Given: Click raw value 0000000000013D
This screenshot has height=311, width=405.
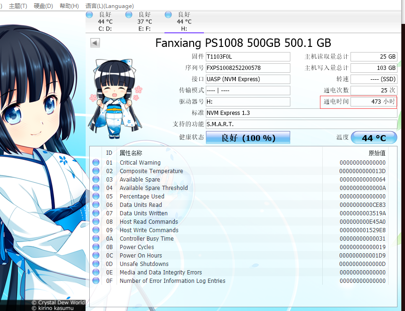Looking at the screenshot, I should pos(362,171).
